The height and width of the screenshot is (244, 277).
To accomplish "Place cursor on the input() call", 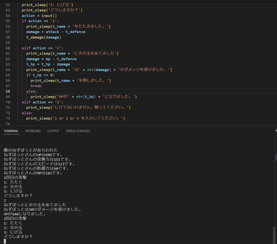I will (x=49, y=15).
